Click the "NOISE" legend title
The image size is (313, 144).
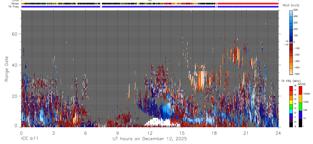pos(302,84)
